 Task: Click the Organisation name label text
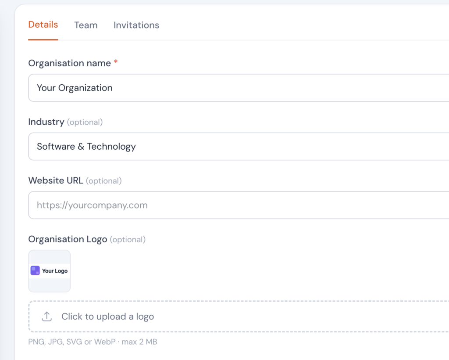pos(68,63)
